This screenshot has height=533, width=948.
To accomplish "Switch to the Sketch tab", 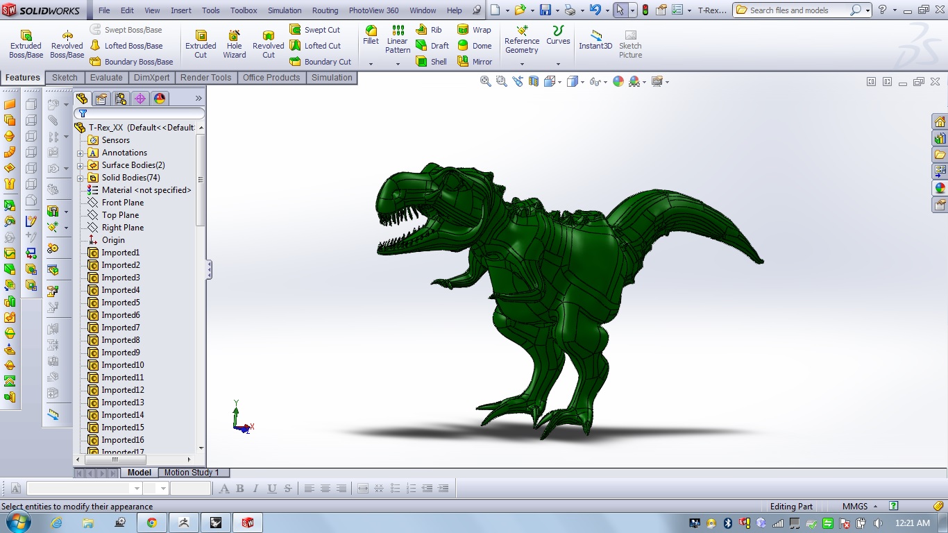I will [65, 78].
